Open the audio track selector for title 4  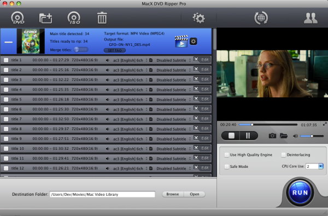[130, 90]
